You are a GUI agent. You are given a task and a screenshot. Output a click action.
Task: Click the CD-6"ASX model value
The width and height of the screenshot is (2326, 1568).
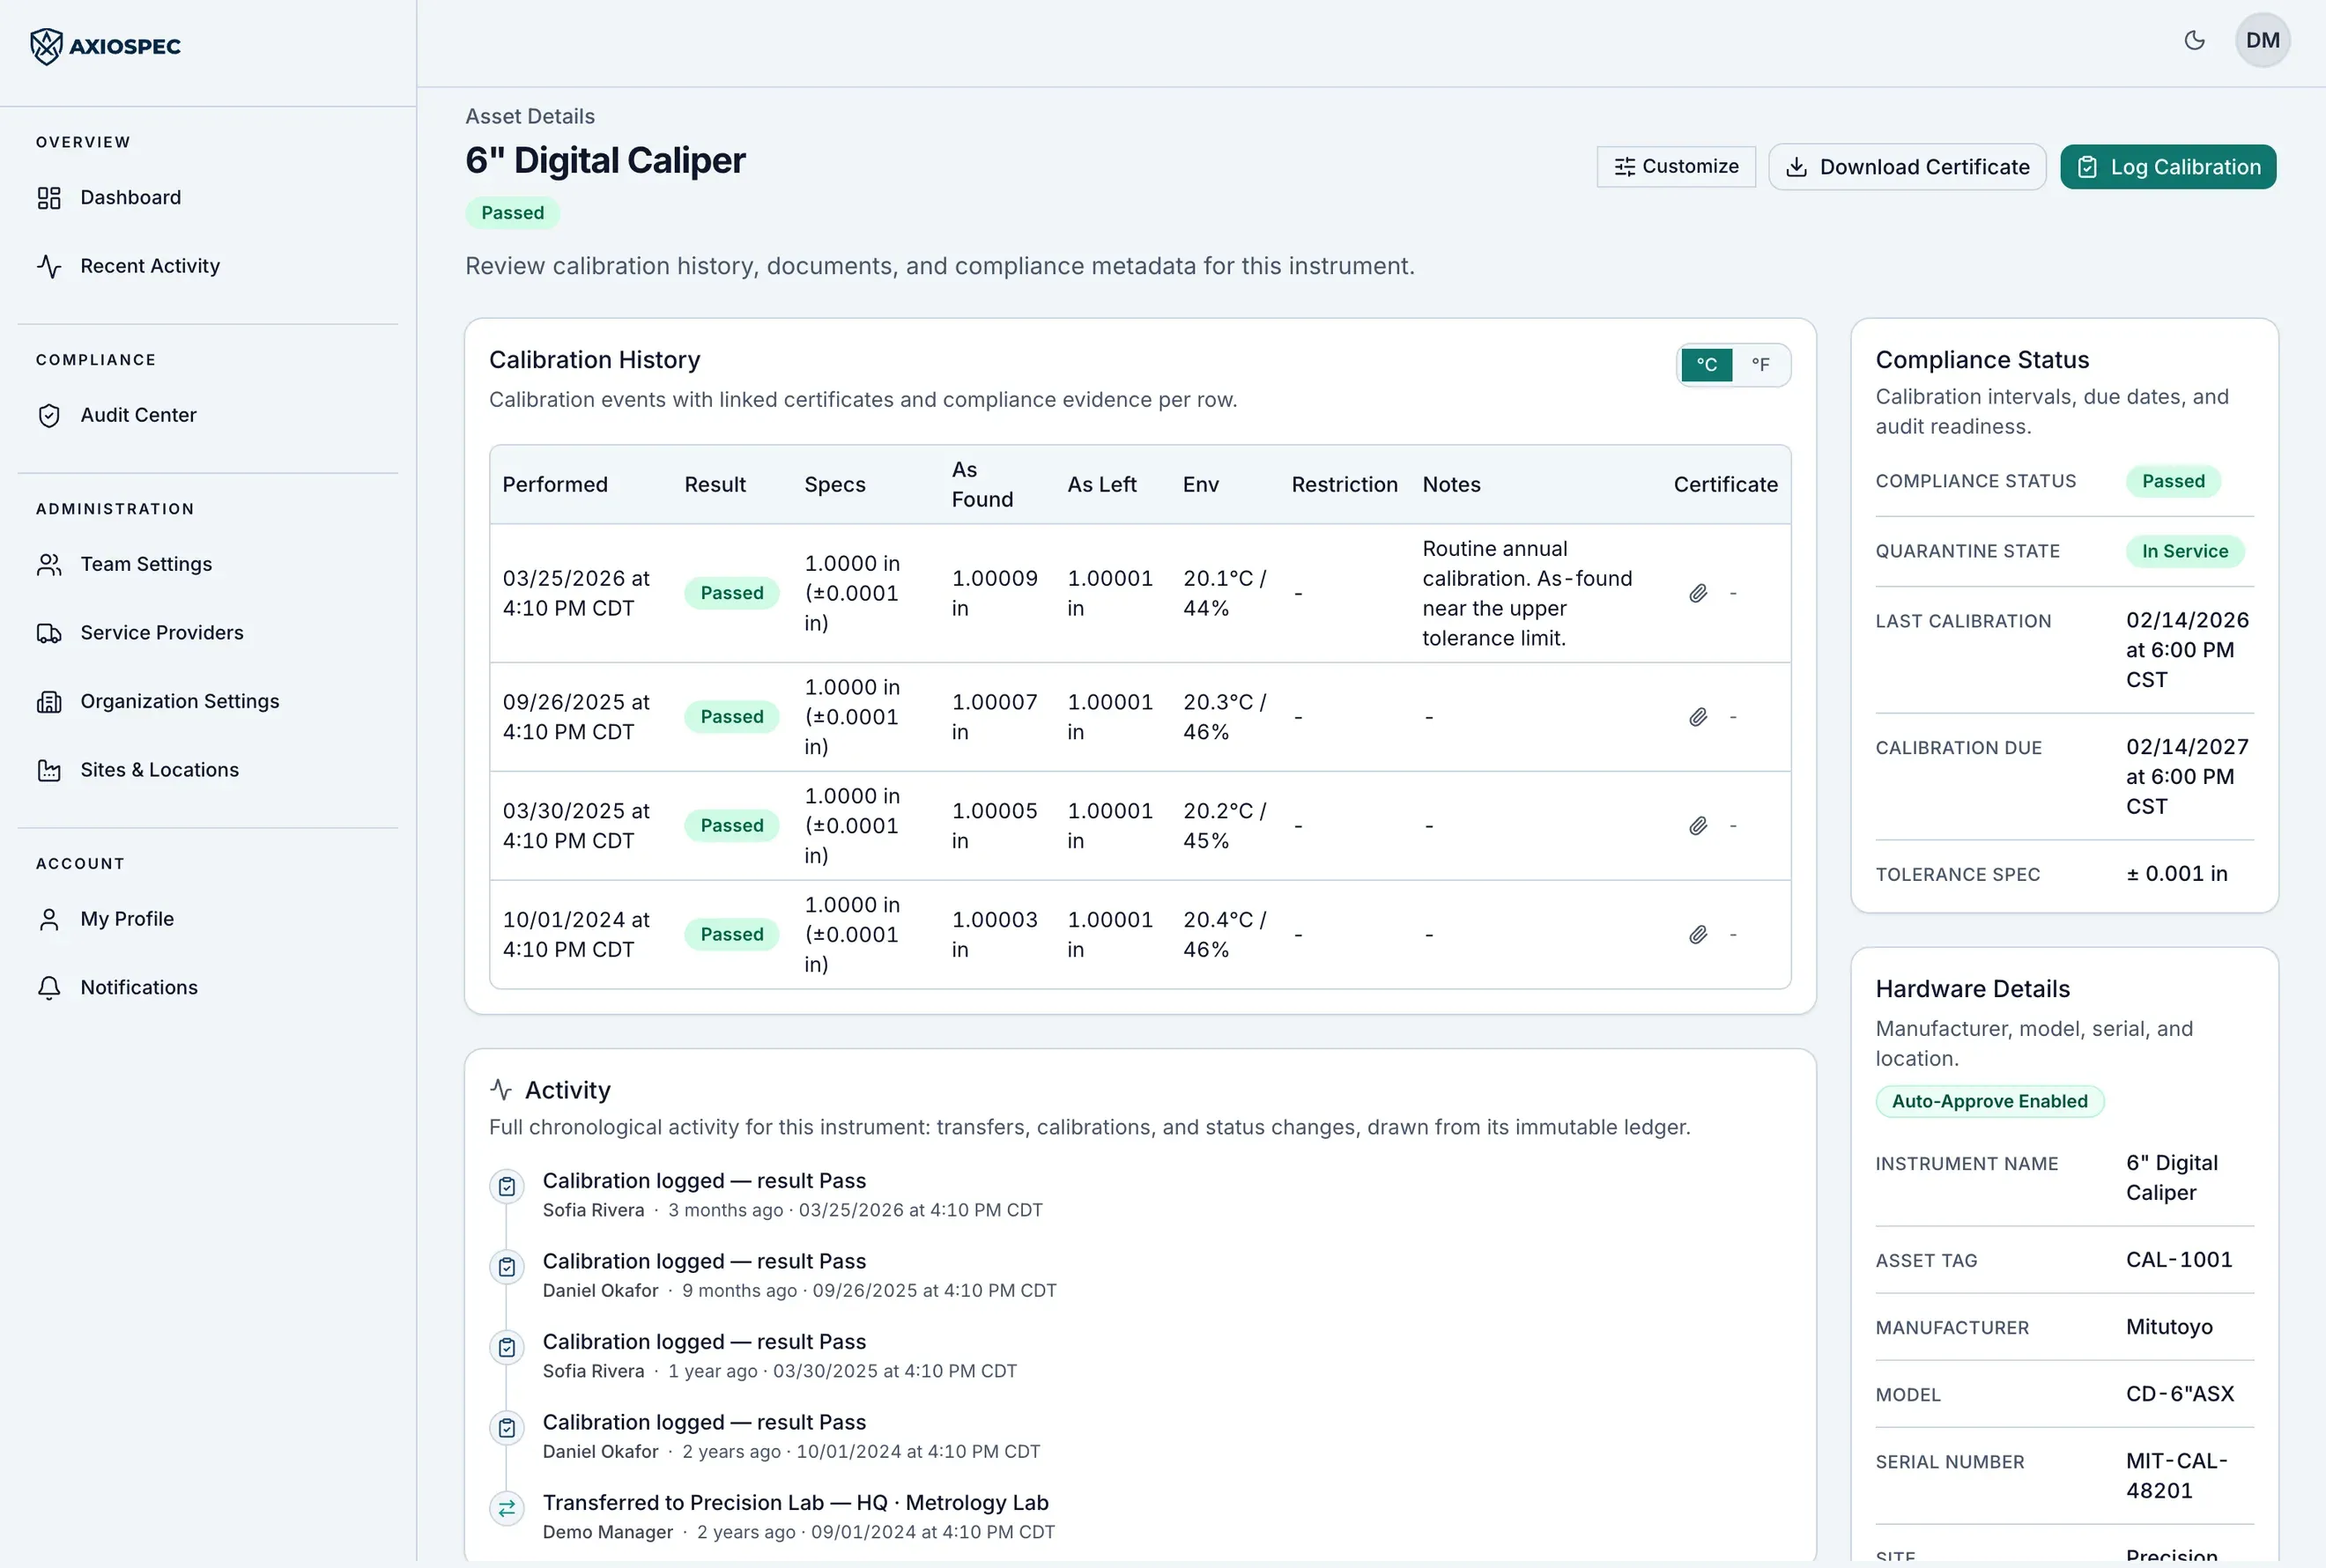[2180, 1394]
